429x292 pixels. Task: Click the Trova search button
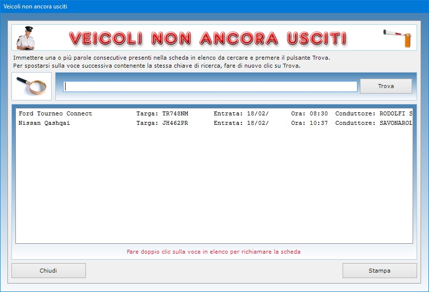(x=386, y=86)
